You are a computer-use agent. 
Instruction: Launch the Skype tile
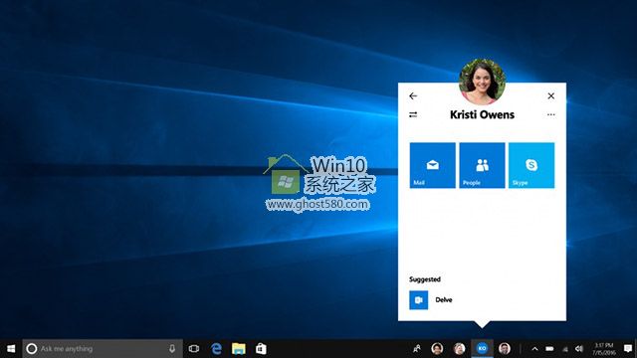531,165
